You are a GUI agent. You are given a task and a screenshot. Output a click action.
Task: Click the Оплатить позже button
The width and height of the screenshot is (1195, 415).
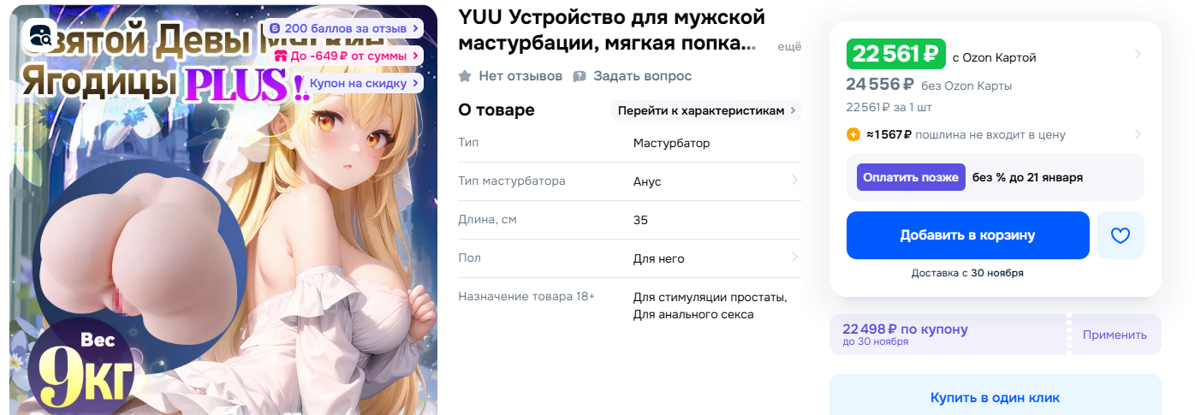[x=911, y=177]
